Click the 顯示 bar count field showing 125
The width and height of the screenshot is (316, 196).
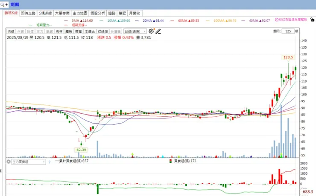(x=288, y=32)
